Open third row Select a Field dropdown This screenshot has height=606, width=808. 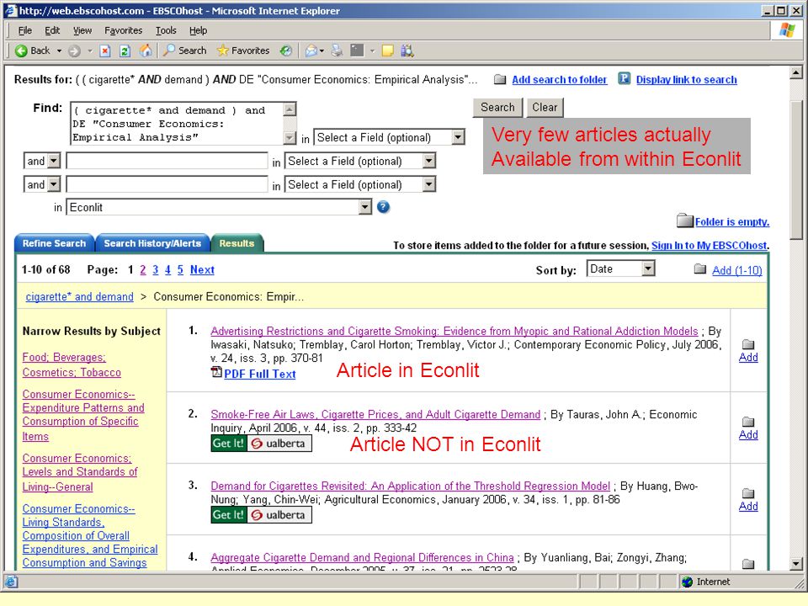(x=360, y=184)
